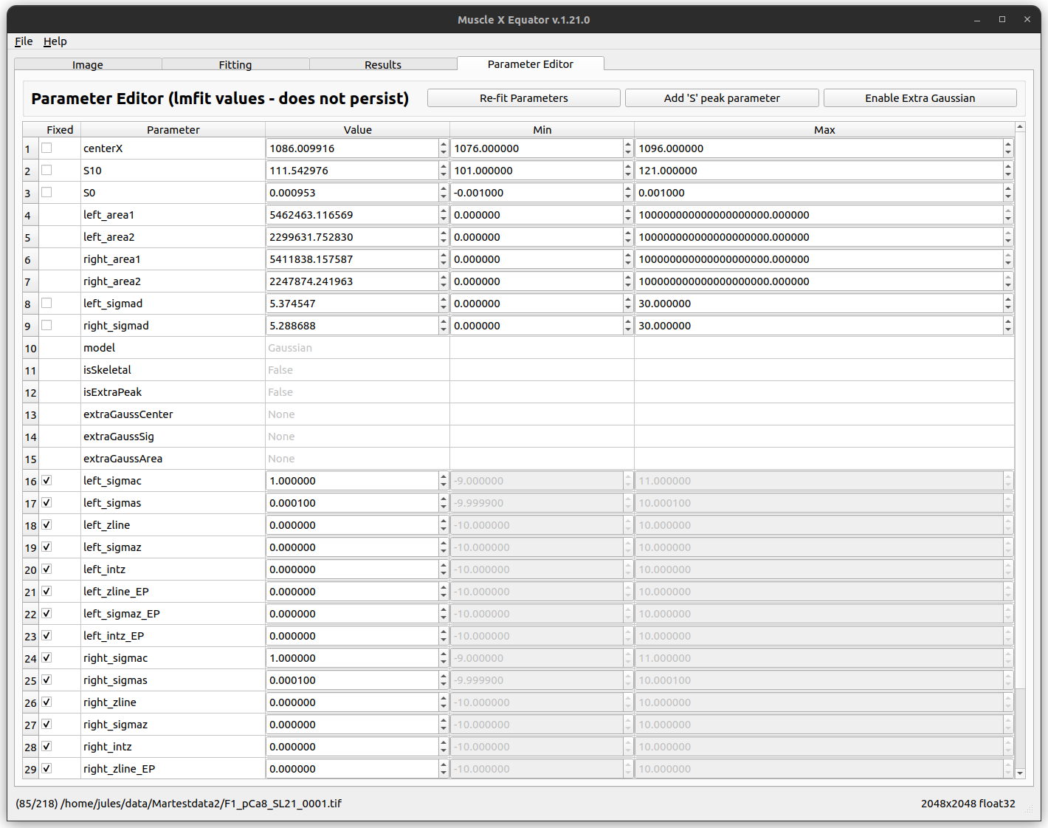Select the extraGaussCenter parameter name cell

coord(173,414)
